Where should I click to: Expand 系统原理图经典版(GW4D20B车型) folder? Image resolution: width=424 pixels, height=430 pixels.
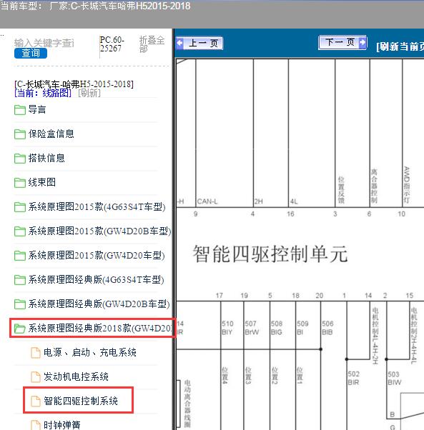pos(99,304)
